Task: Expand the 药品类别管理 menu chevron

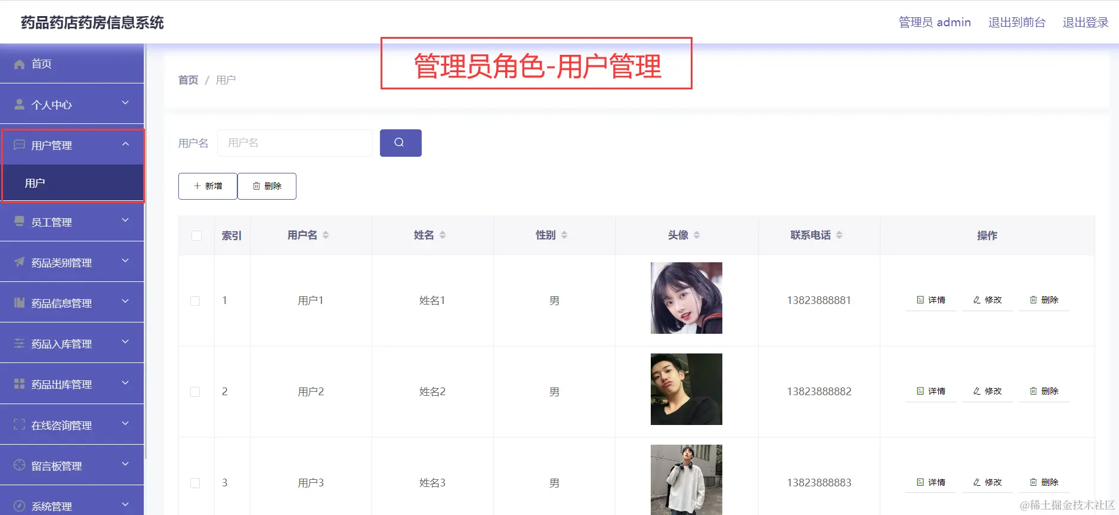Action: click(x=125, y=261)
